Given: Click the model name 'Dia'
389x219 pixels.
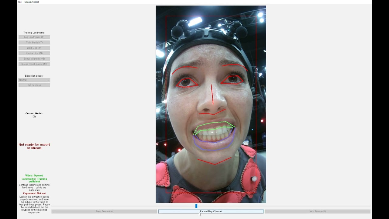Looking at the screenshot, I should [x=34, y=116].
